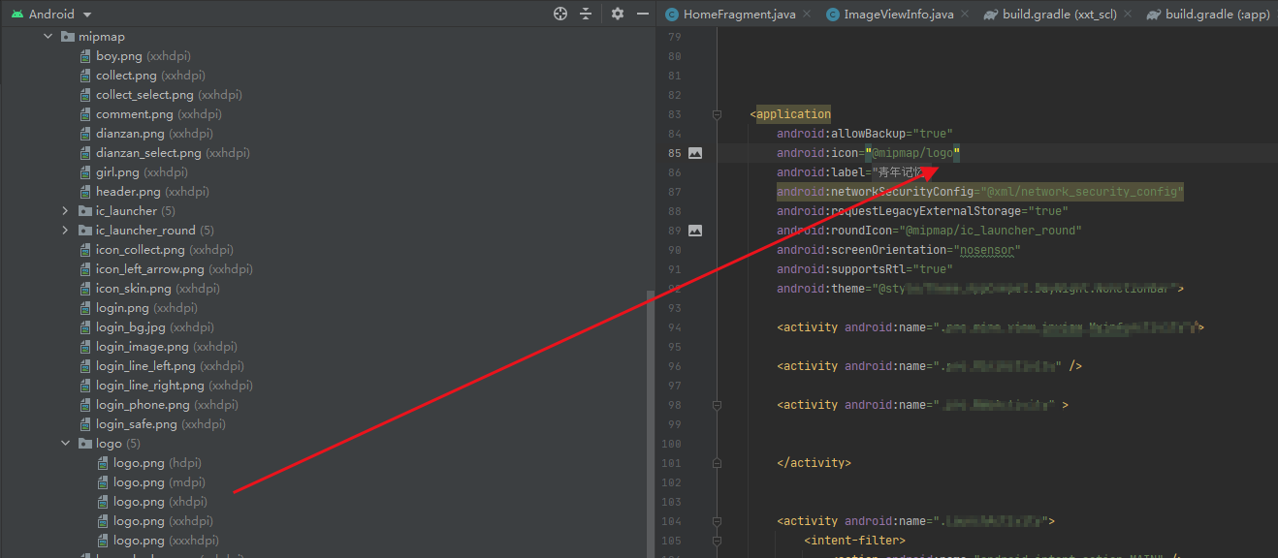Select collect_select.png file

point(169,95)
